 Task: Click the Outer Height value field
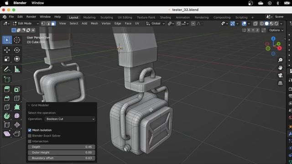tap(62, 153)
